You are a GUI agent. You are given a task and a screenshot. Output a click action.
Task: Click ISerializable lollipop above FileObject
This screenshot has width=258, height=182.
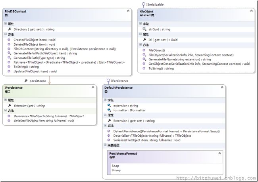[x=143, y=4]
